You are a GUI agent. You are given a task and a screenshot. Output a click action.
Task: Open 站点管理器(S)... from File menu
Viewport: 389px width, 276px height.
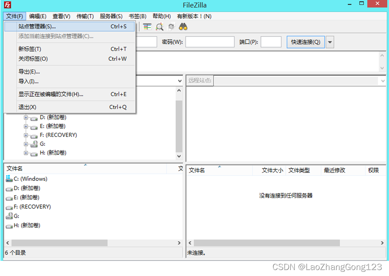(x=69, y=26)
